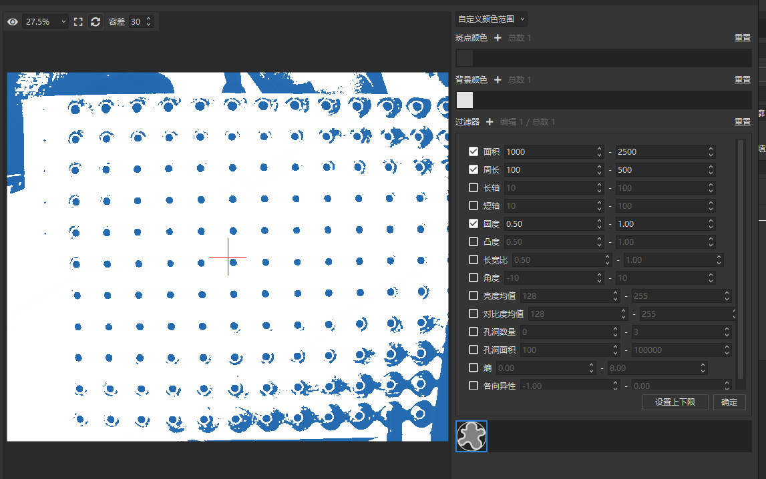This screenshot has height=479, width=766.
Task: Toggle the eye preview visibility icon
Action: [x=13, y=22]
